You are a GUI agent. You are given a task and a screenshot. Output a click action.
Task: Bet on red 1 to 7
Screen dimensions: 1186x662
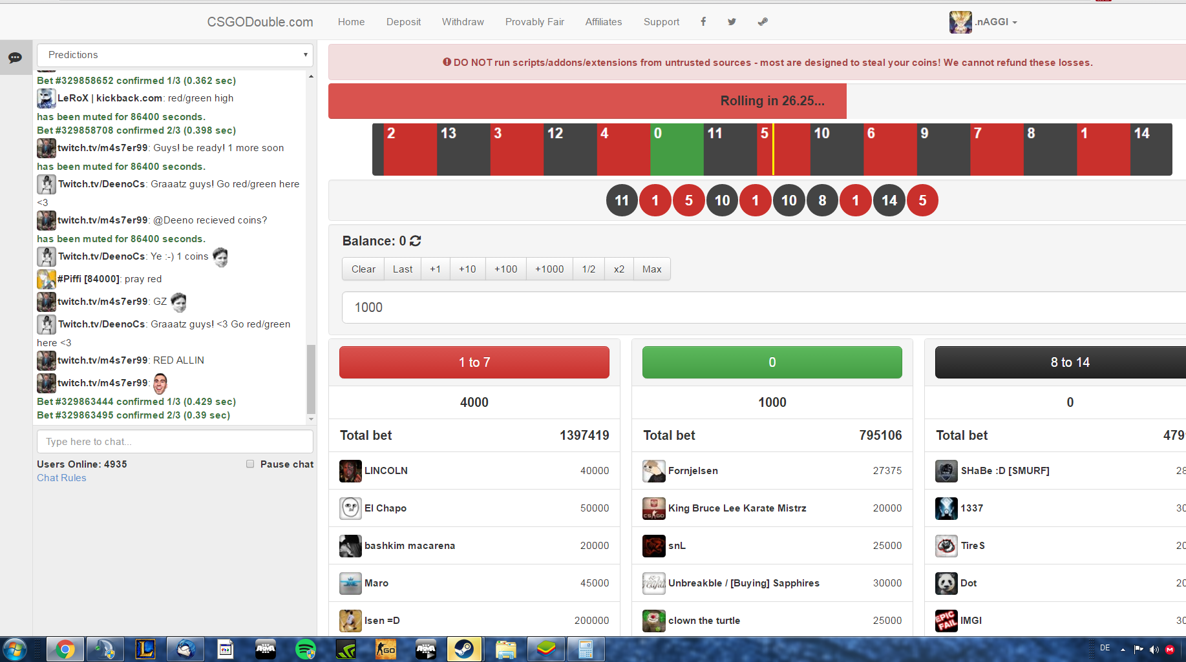pos(474,362)
